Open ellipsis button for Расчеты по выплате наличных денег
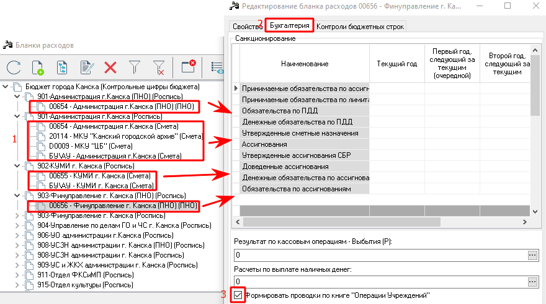Screen dimensions: 546x304 coord(532,282)
